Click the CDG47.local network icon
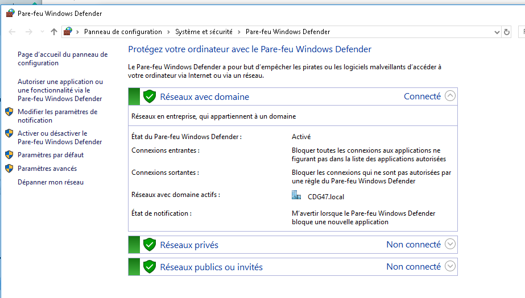Viewport: 525px width, 298px height. click(296, 195)
